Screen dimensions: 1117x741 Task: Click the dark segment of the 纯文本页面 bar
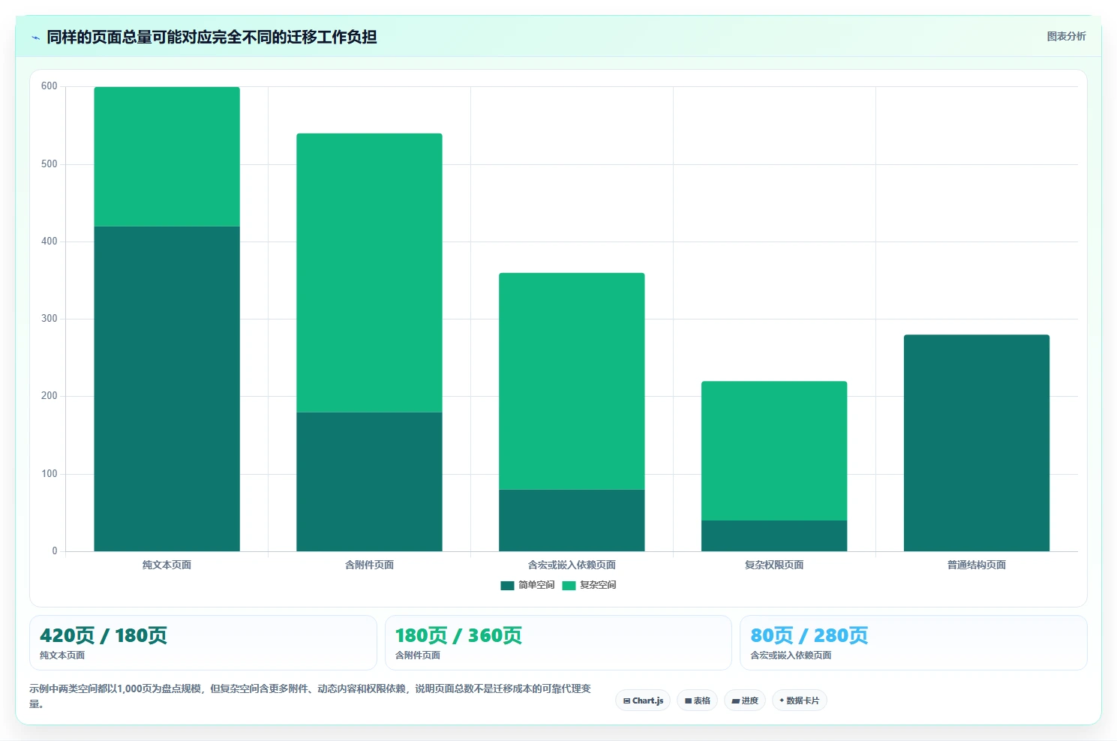pyautogui.click(x=167, y=388)
